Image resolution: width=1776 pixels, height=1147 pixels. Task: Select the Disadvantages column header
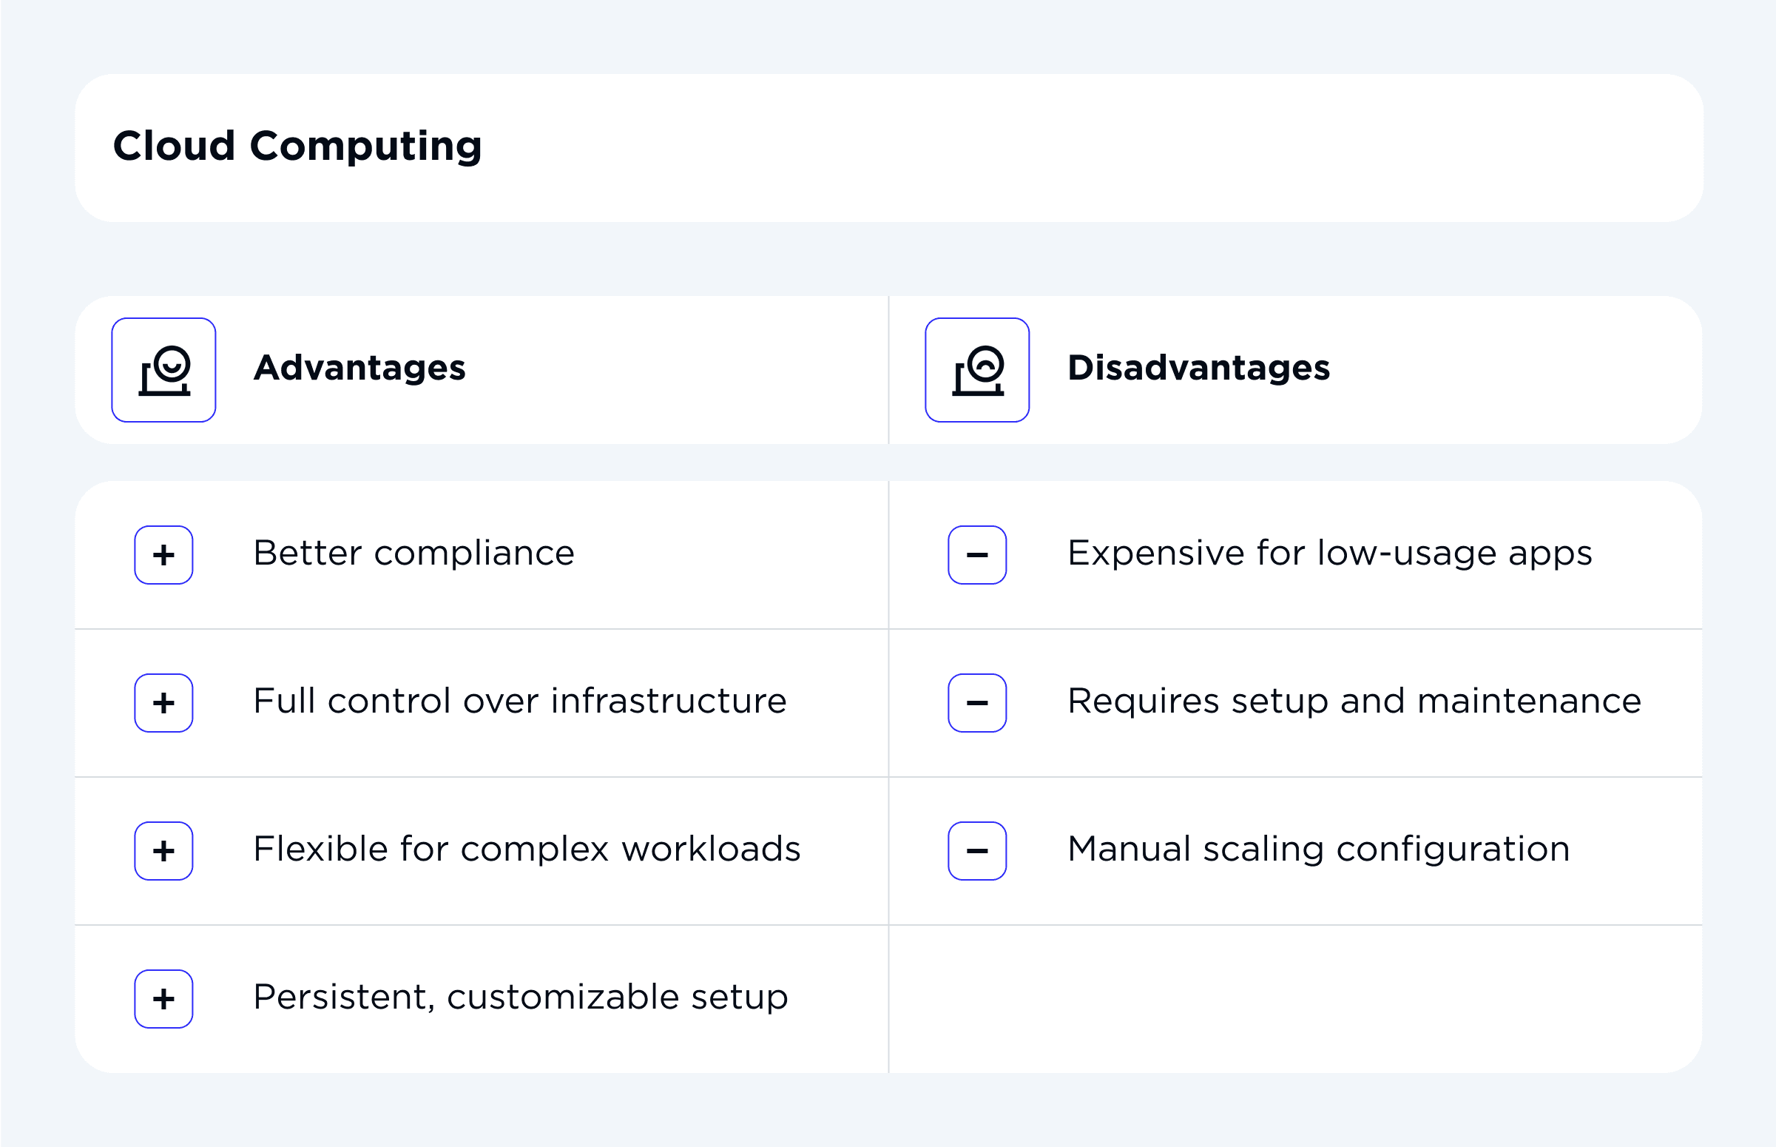click(x=1198, y=368)
